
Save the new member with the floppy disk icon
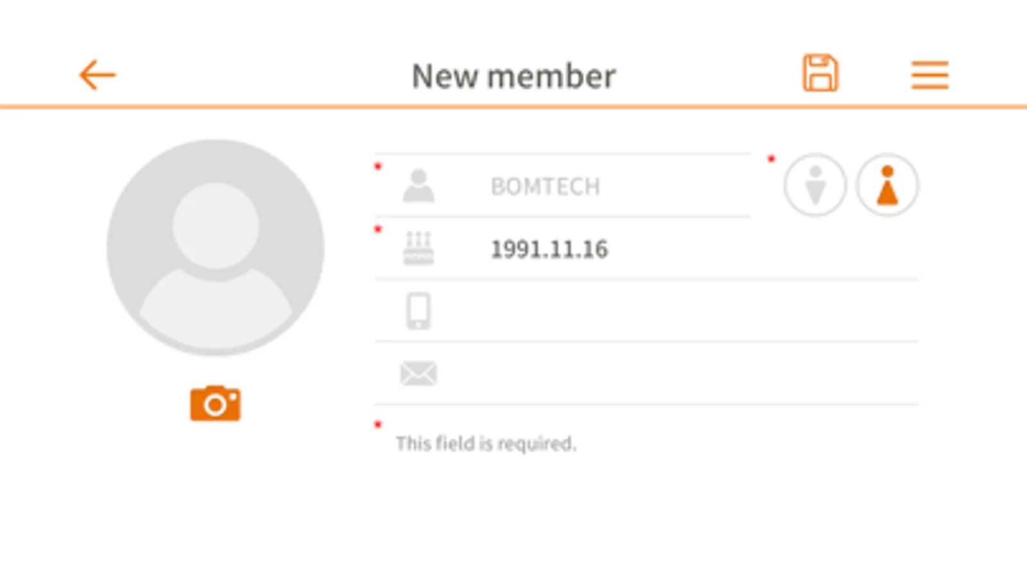820,73
